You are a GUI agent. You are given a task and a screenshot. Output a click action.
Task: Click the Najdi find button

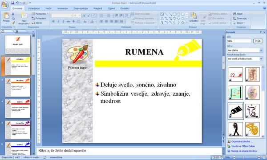click(x=238, y=14)
